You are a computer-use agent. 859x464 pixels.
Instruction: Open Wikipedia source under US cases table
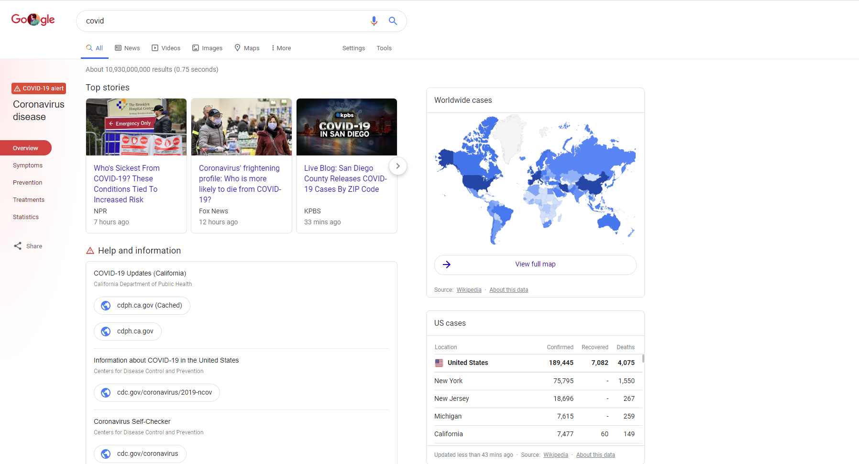pos(556,455)
